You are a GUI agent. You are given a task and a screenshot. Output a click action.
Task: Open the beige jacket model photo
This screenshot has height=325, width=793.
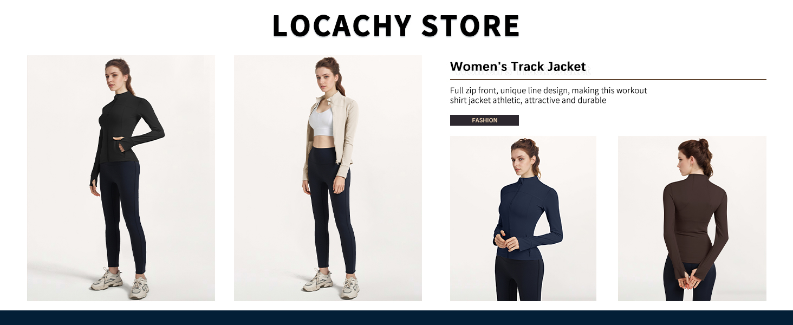(328, 178)
